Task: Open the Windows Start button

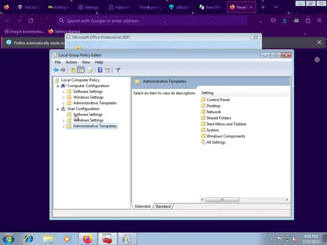Action: 9,239
